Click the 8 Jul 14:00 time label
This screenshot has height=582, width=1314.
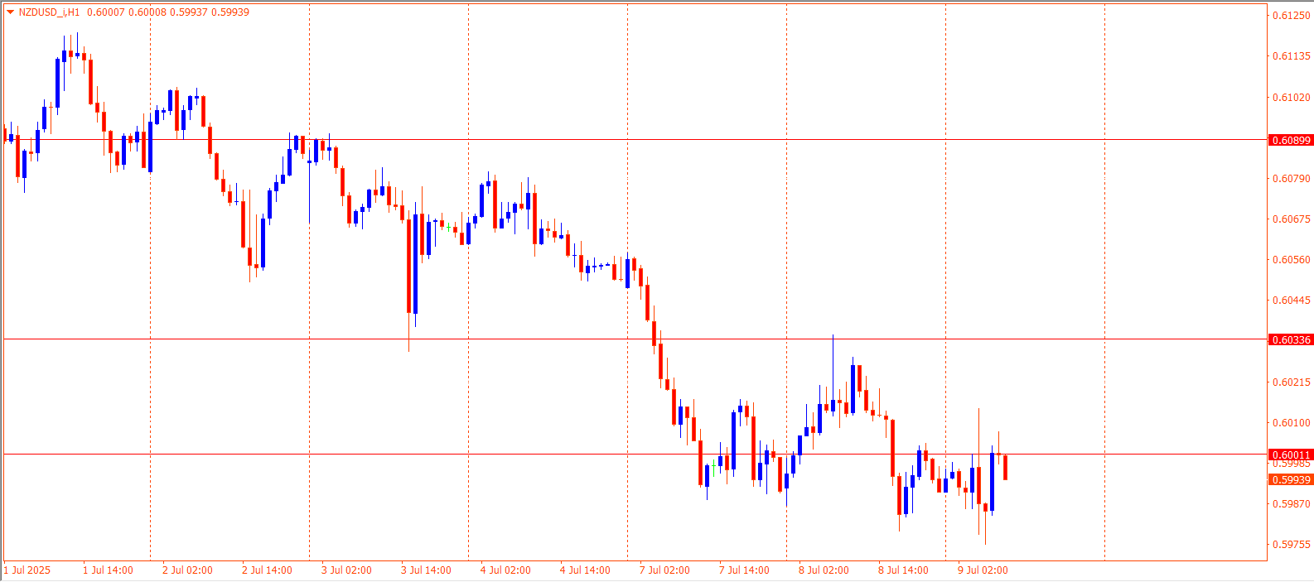pos(903,570)
